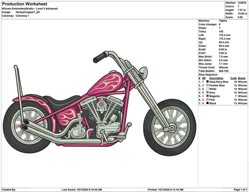Click the Powder Blue color swatch
The image size is (249, 192).
[207, 85]
